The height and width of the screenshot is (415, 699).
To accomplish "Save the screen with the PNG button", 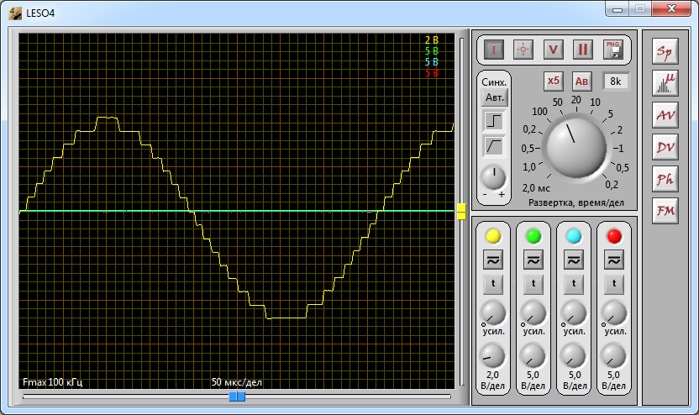I will [x=613, y=50].
